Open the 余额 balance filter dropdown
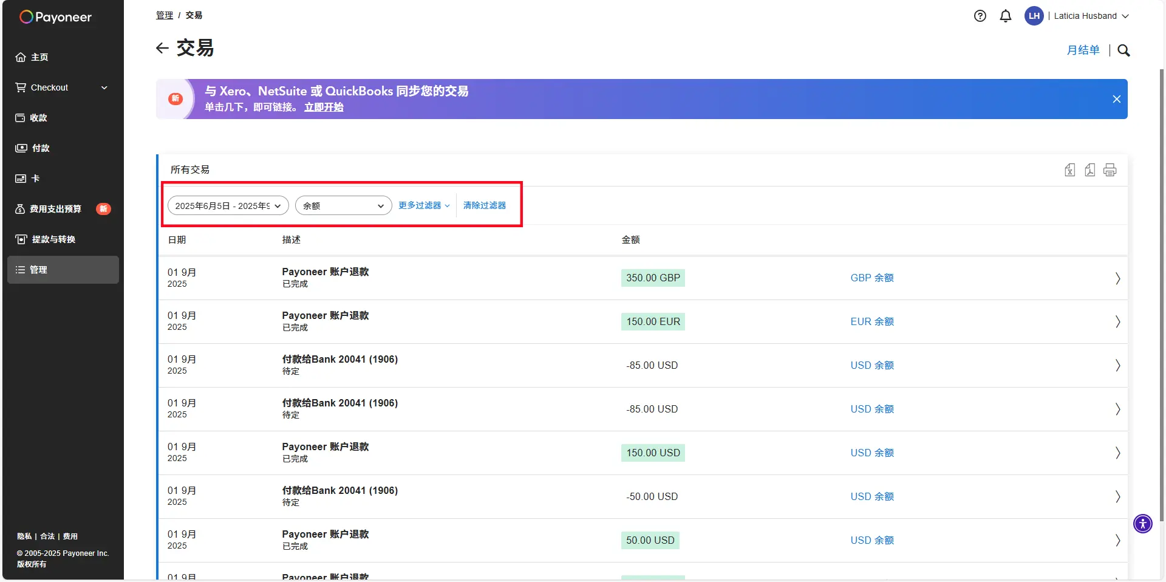1166x582 pixels. point(344,206)
